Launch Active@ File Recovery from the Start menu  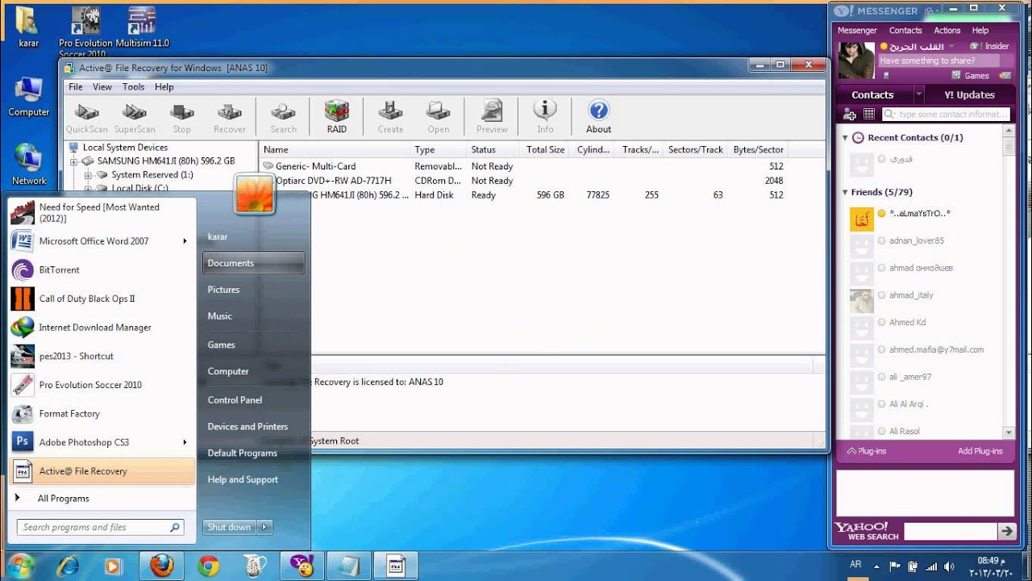(x=102, y=471)
